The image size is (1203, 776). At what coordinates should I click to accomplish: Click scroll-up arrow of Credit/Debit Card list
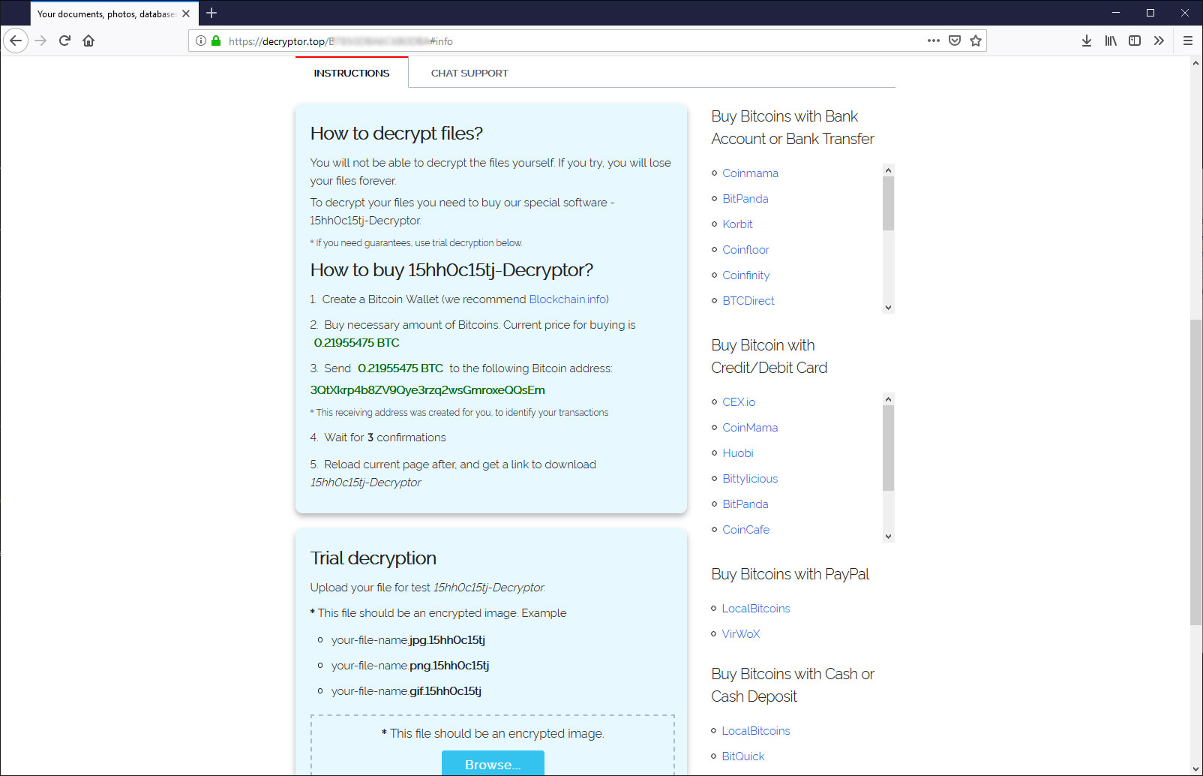click(888, 399)
